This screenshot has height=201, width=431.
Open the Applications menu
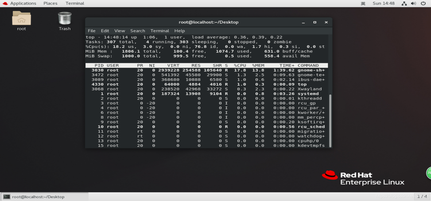pyautogui.click(x=23, y=3)
